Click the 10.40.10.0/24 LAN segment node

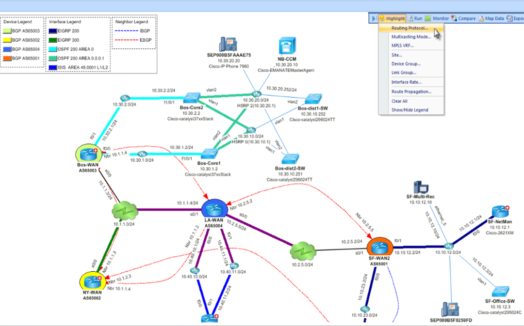(195, 270)
